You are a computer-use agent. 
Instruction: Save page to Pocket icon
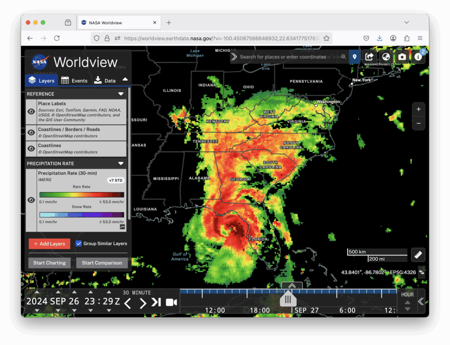tap(366, 38)
